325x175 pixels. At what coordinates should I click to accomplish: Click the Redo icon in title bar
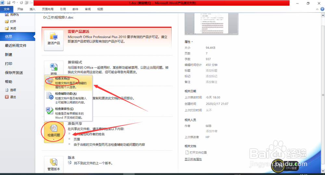21,3
